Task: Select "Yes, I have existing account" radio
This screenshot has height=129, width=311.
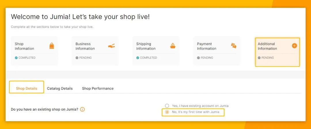Action: tap(167, 106)
